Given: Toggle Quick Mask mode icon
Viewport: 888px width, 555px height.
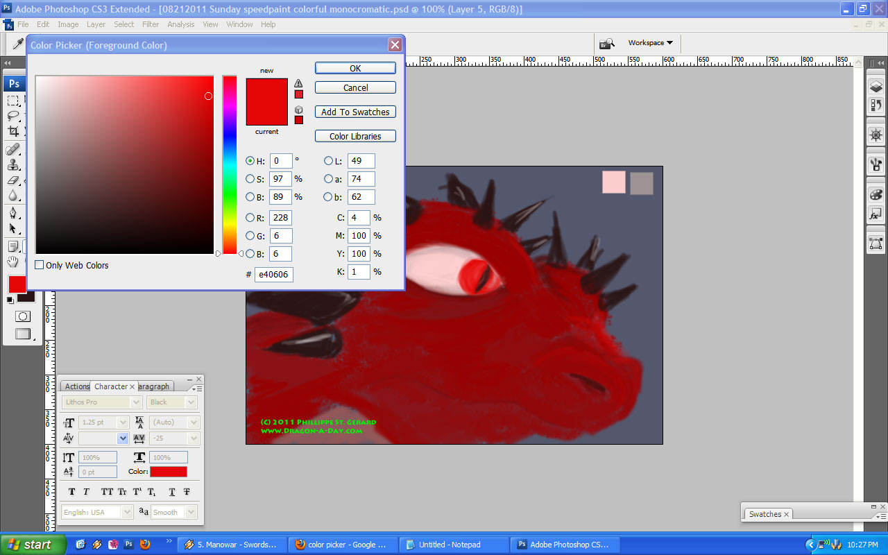Looking at the screenshot, I should pyautogui.click(x=23, y=316).
